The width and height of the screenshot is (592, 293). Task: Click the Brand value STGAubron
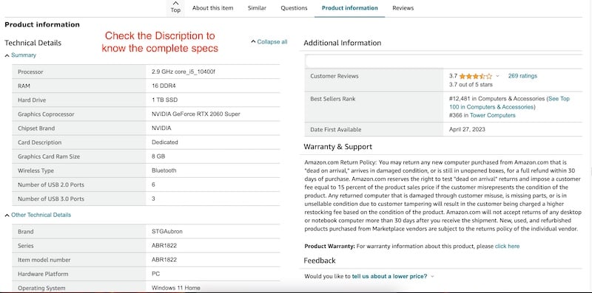point(167,232)
